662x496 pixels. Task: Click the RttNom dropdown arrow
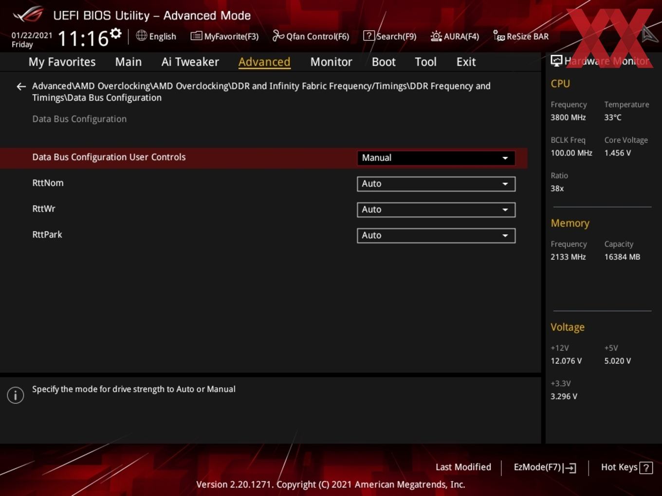tap(505, 184)
